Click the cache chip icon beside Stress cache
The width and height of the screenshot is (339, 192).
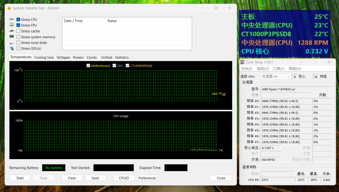pyautogui.click(x=12, y=31)
